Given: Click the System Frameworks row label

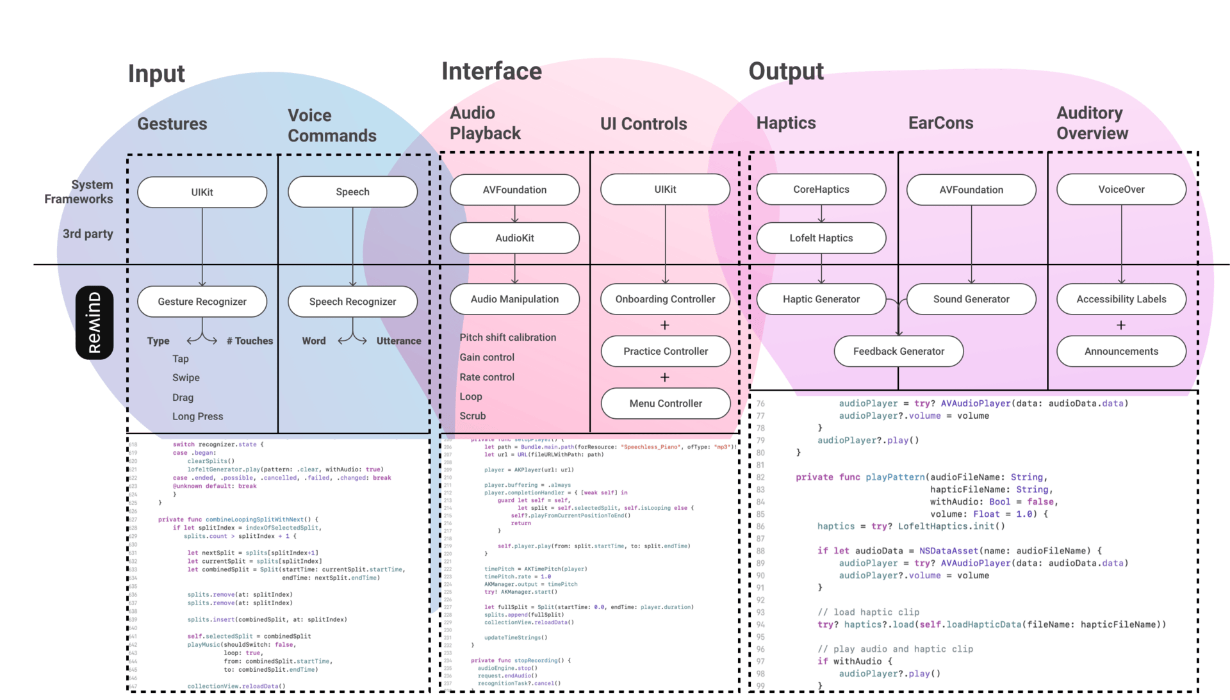Looking at the screenshot, I should coord(79,191).
